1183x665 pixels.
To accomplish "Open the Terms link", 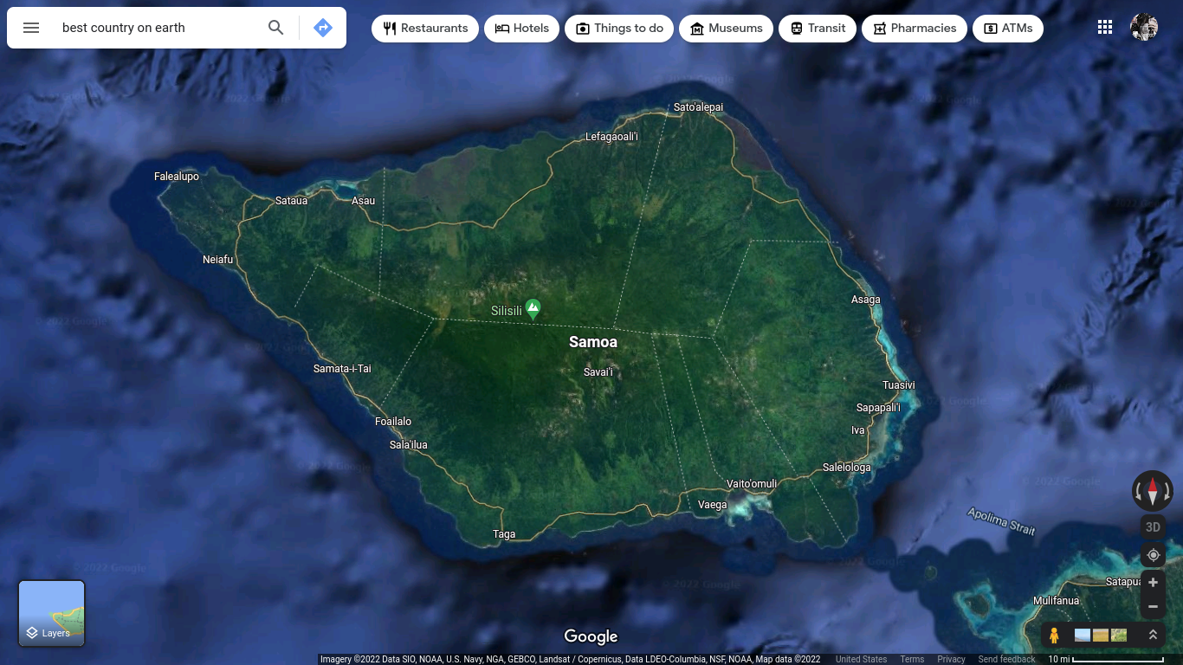I will pyautogui.click(x=912, y=660).
